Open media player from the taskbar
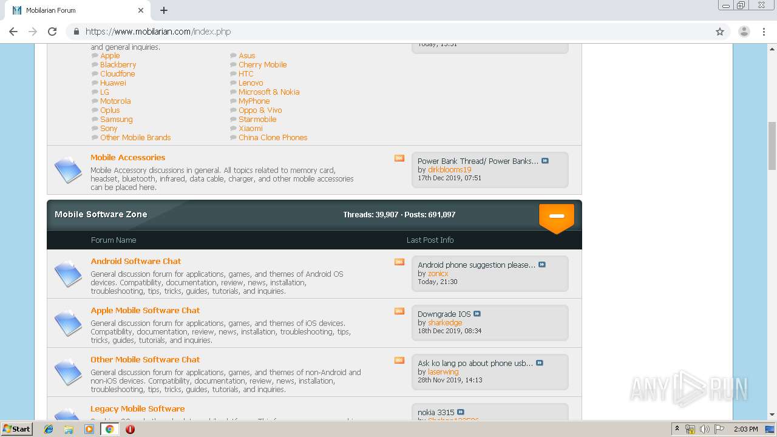 click(x=89, y=429)
